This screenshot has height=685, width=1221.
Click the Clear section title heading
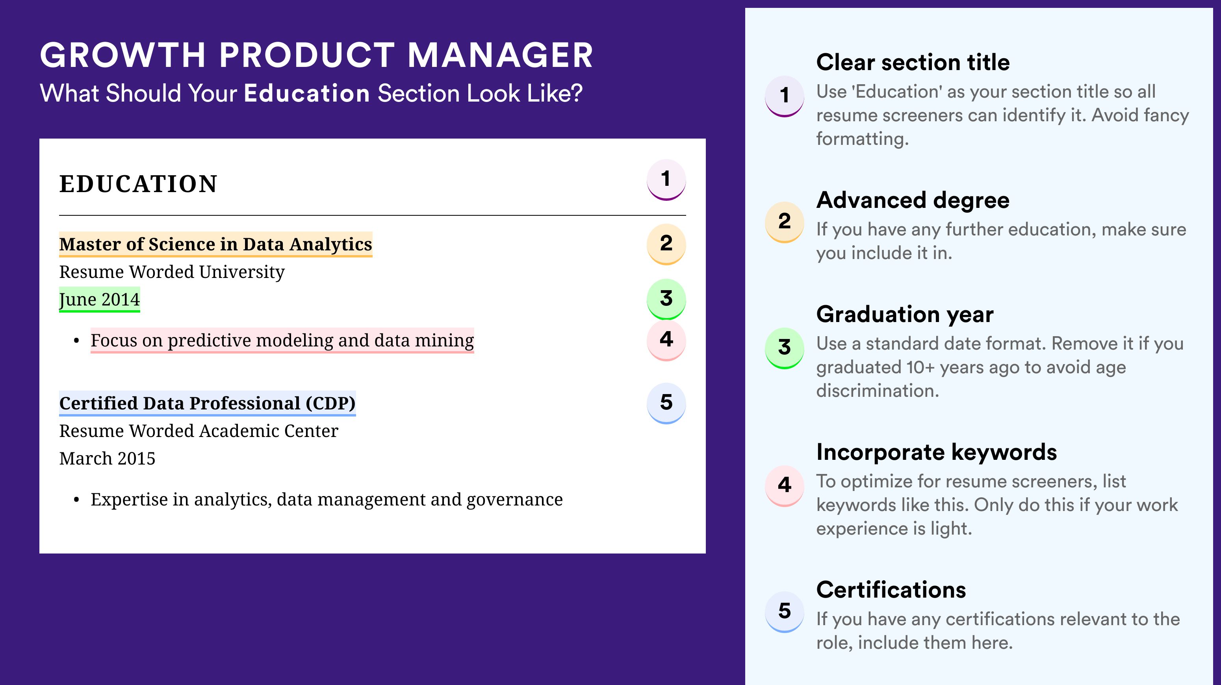tap(913, 63)
